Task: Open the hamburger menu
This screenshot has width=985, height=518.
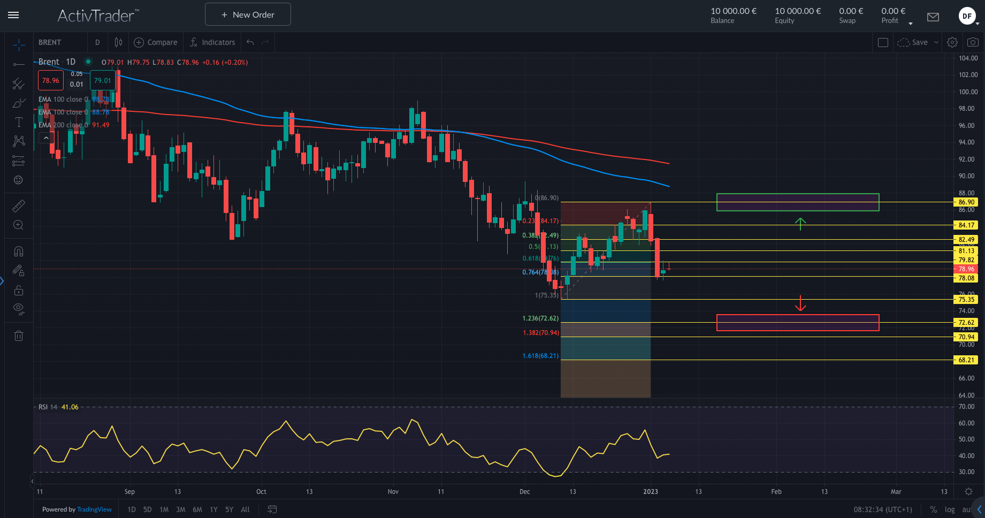Action: point(13,14)
